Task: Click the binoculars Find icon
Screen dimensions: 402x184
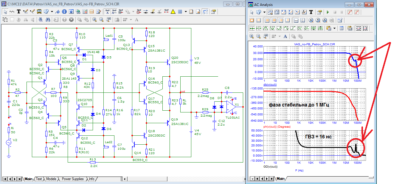Action: [48, 20]
